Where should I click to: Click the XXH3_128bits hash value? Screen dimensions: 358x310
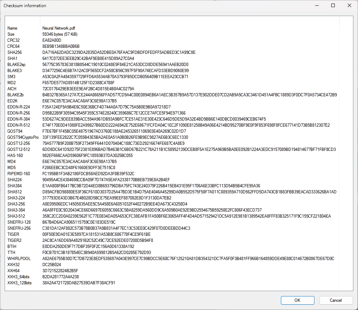79,283
